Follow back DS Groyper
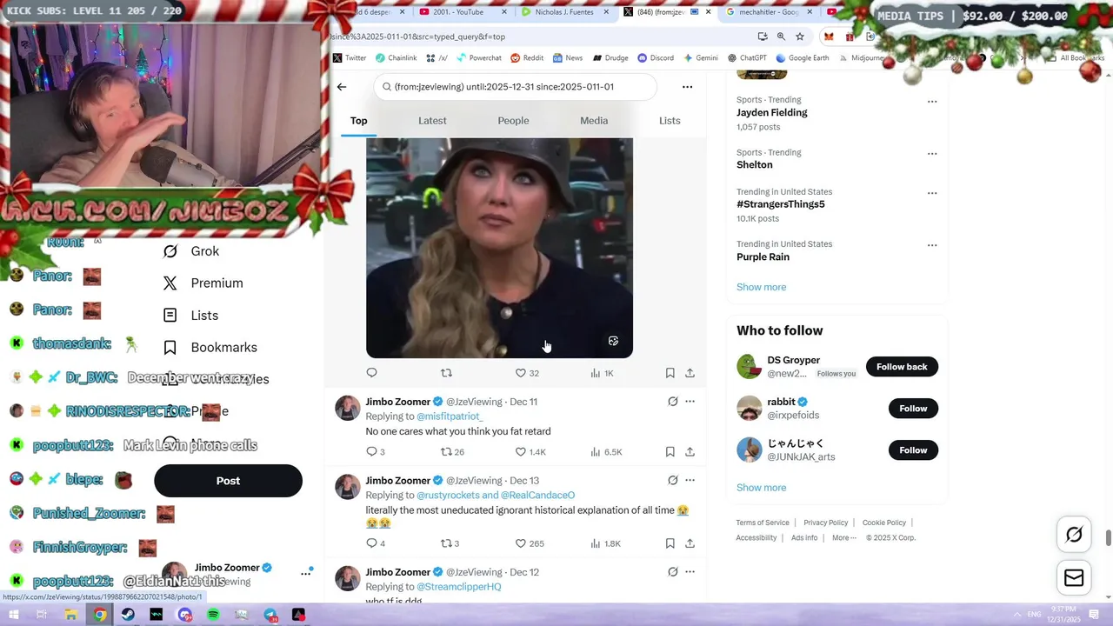Viewport: 1113px width, 626px height. tap(902, 367)
